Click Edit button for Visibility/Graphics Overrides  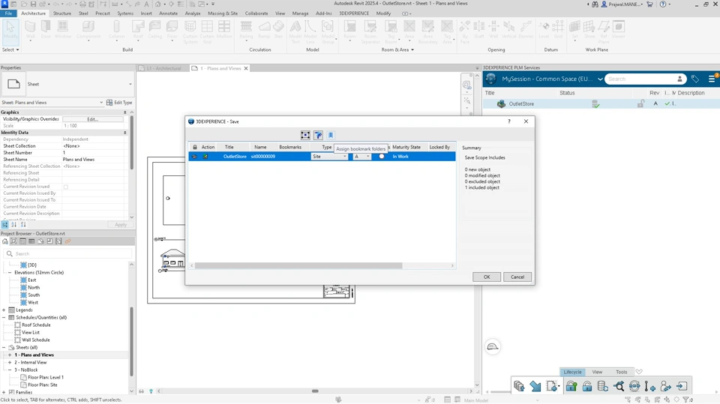click(x=93, y=119)
